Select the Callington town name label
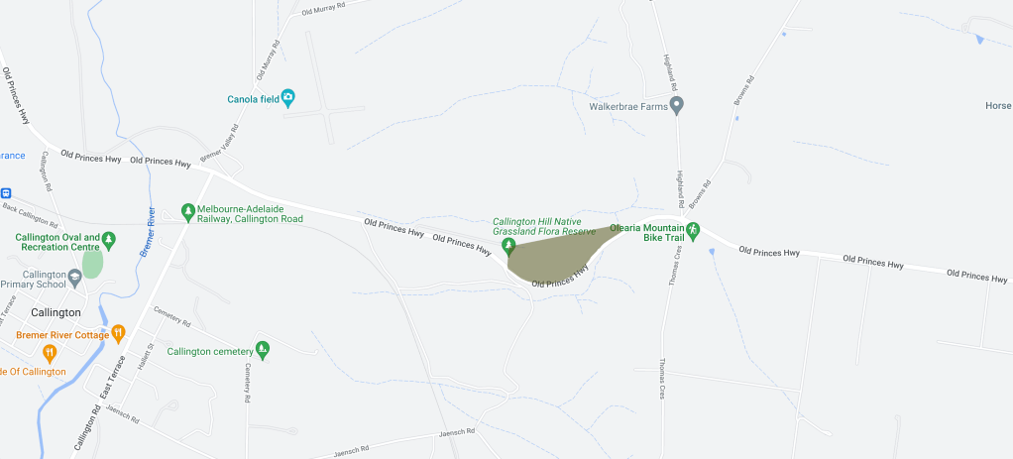 (56, 313)
